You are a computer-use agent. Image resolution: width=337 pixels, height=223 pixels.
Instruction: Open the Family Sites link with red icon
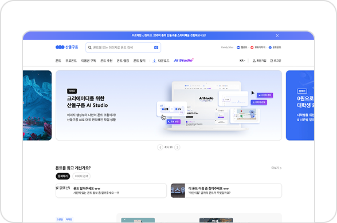(x=258, y=47)
